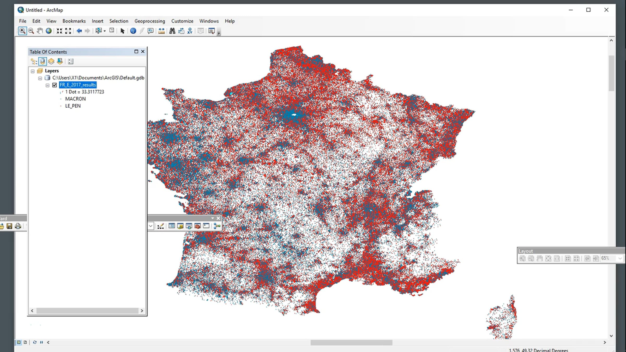Select the Identify info tool
Viewport: 626px width, 352px height.
(133, 31)
